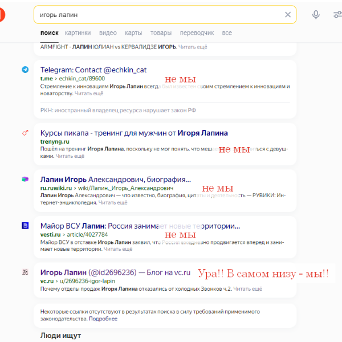This screenshot has height=342, width=342.
Task: Switch to the 'карты' tab
Action: tap(133, 33)
